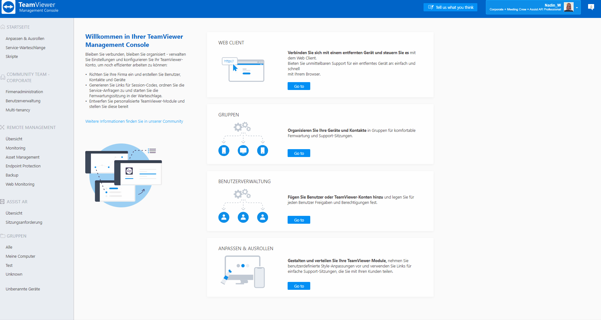This screenshot has height=320, width=601.
Task: Open Web Monitoring in sidebar
Action: click(x=20, y=184)
